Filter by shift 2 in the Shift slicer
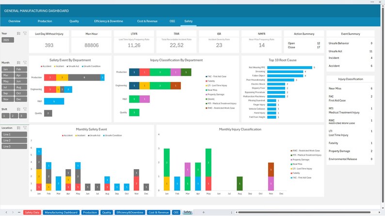The width and height of the screenshot is (385, 216). pyautogui.click(x=14, y=115)
